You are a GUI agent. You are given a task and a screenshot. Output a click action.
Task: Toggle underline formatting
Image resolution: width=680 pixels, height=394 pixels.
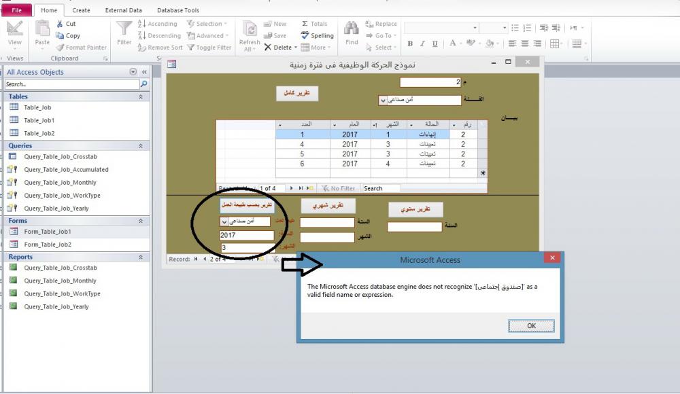[x=435, y=43]
